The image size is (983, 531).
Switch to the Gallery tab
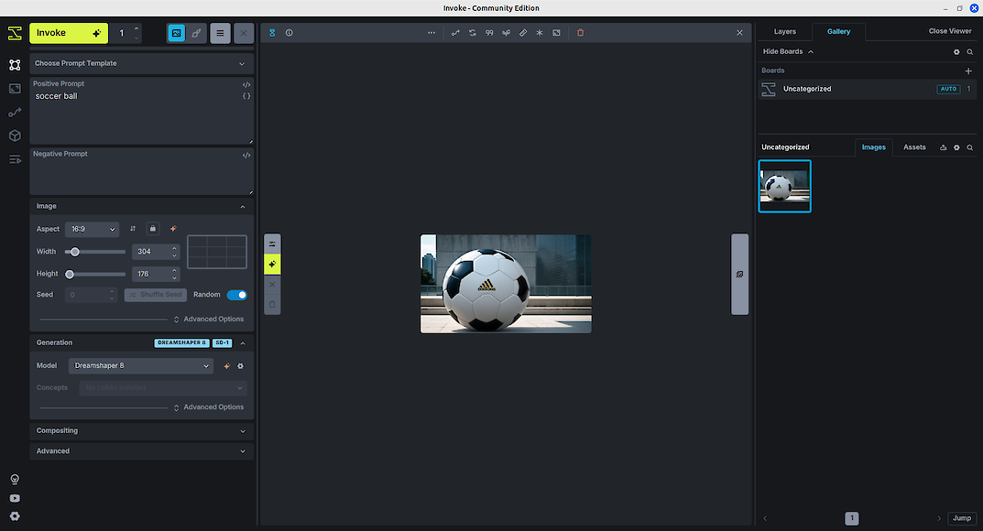coord(838,31)
